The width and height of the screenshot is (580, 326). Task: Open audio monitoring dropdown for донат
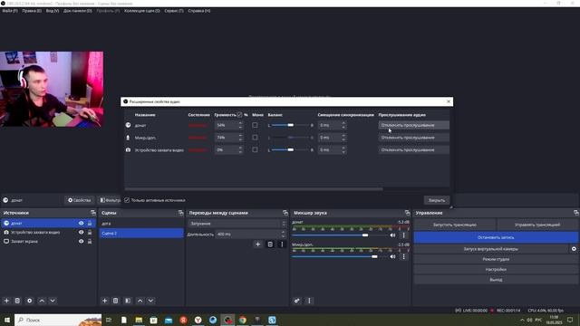coord(414,125)
